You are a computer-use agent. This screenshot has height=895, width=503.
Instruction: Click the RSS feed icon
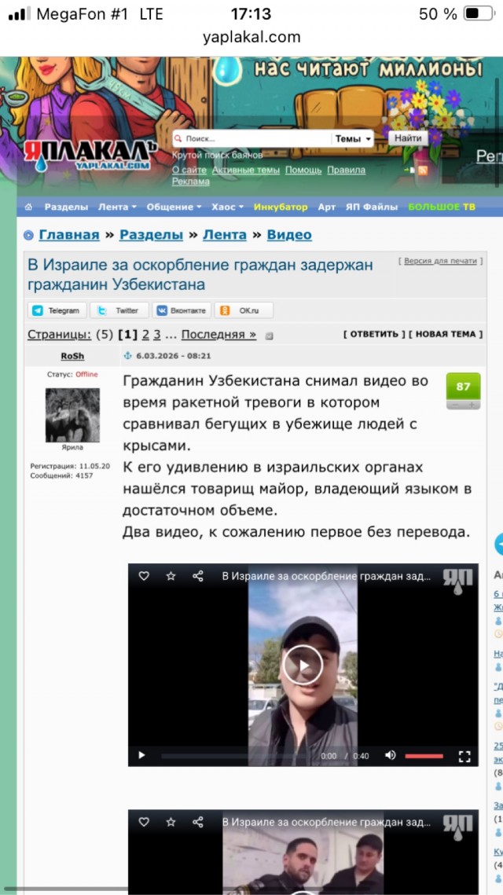(423, 170)
